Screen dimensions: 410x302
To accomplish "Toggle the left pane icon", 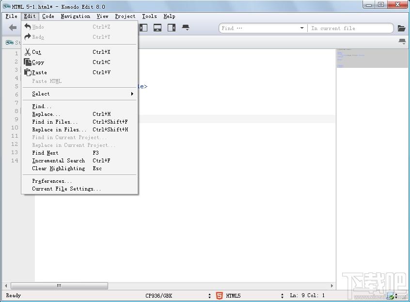I will [x=143, y=28].
